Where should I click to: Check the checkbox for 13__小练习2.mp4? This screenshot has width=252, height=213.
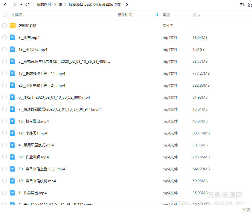pos(4,49)
